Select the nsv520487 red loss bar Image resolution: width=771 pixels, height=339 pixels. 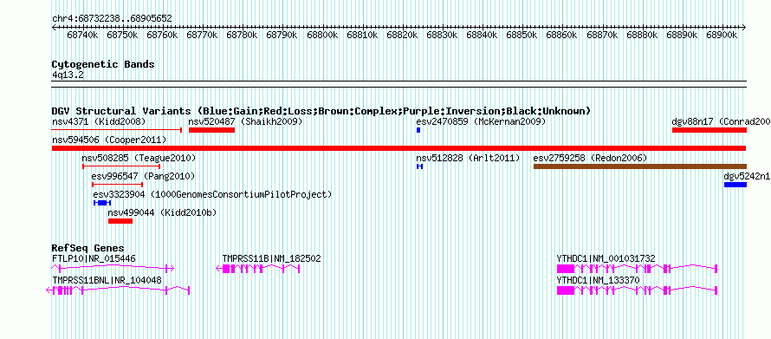[x=211, y=130]
